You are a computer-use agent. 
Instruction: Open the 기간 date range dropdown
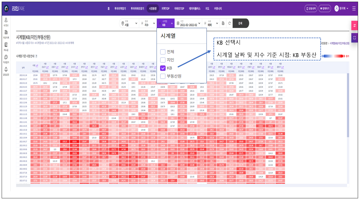point(188,23)
